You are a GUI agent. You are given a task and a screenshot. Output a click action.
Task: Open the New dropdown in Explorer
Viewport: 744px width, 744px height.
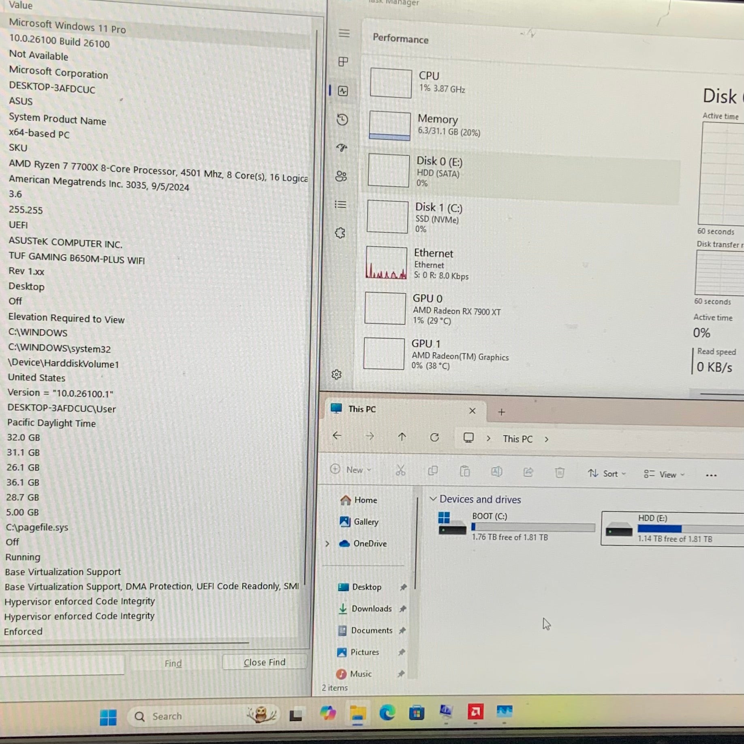coord(351,470)
